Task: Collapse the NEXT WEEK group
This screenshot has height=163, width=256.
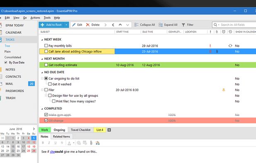Action: (42, 40)
